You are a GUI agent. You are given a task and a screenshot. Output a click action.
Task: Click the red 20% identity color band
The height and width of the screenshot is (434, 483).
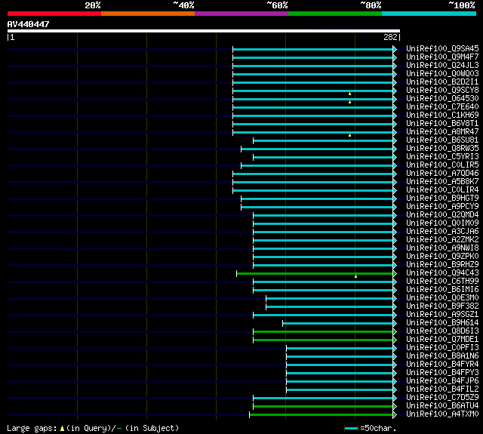pyautogui.click(x=54, y=14)
